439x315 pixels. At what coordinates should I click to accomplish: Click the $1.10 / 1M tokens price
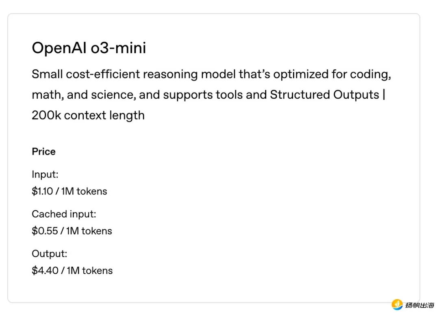tap(70, 192)
